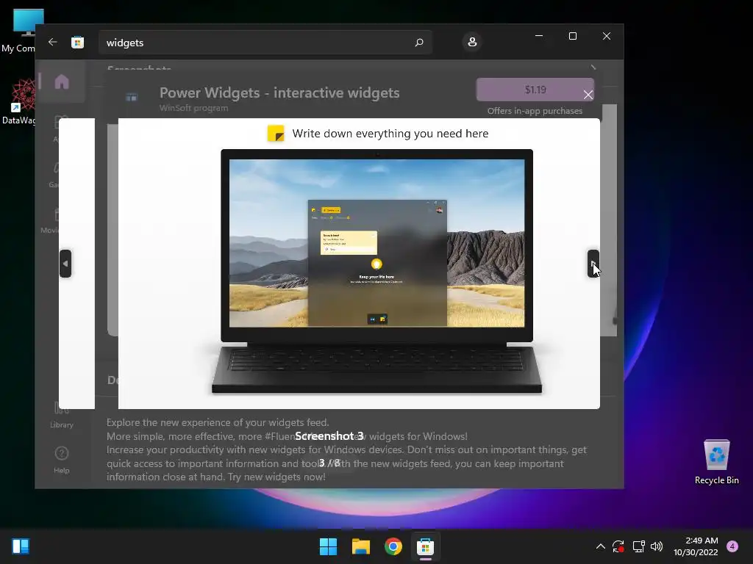The height and width of the screenshot is (564, 753).
Task: Maximize the Microsoft Store window
Action: (572, 36)
